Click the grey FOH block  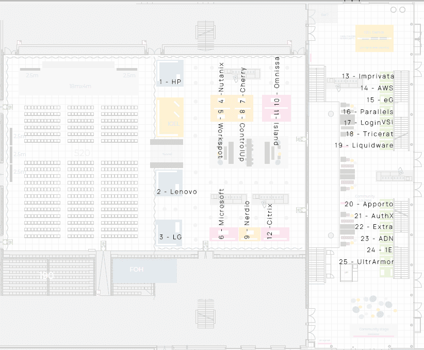point(144,270)
